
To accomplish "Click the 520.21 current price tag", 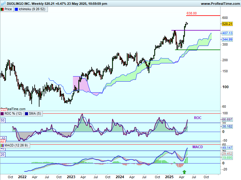I will [227, 24].
